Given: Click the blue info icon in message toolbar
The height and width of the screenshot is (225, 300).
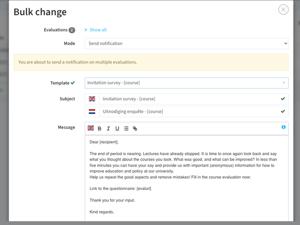Looking at the screenshot, I should coord(284,127).
